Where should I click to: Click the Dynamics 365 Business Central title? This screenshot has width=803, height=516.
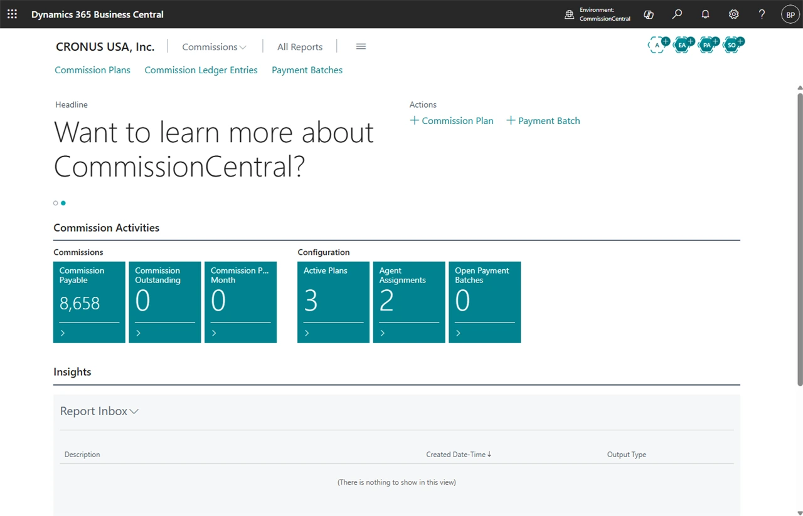[97, 14]
